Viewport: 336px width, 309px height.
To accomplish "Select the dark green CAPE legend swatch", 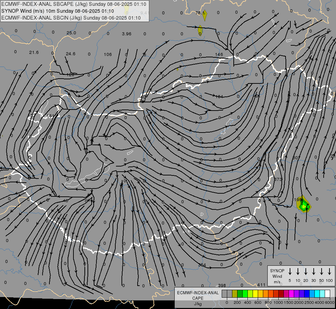I will [x=240, y=294].
